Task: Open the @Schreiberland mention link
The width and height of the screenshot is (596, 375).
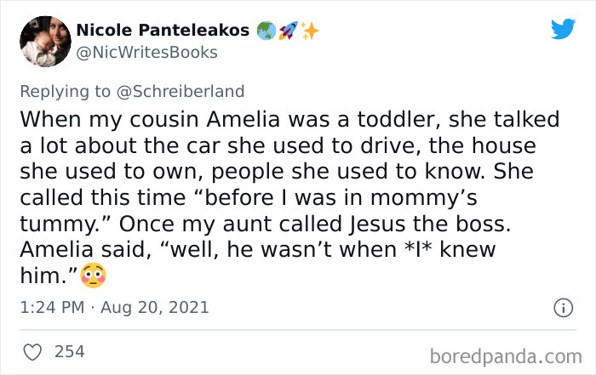Action: coord(187,91)
